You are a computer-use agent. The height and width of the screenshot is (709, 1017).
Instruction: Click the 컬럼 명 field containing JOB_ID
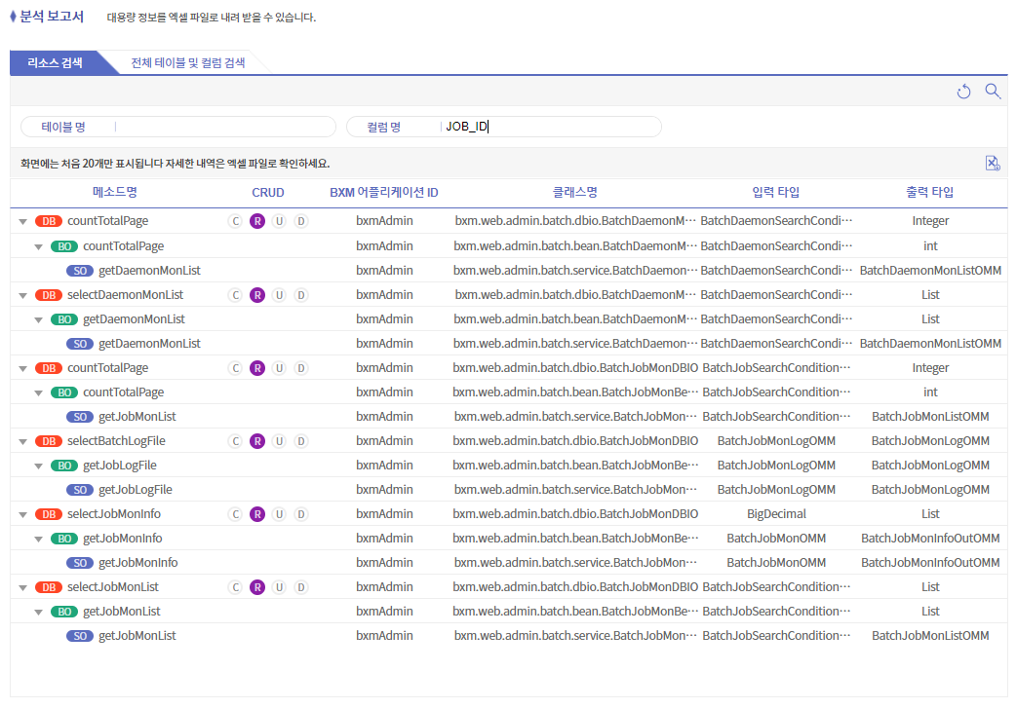(504, 127)
